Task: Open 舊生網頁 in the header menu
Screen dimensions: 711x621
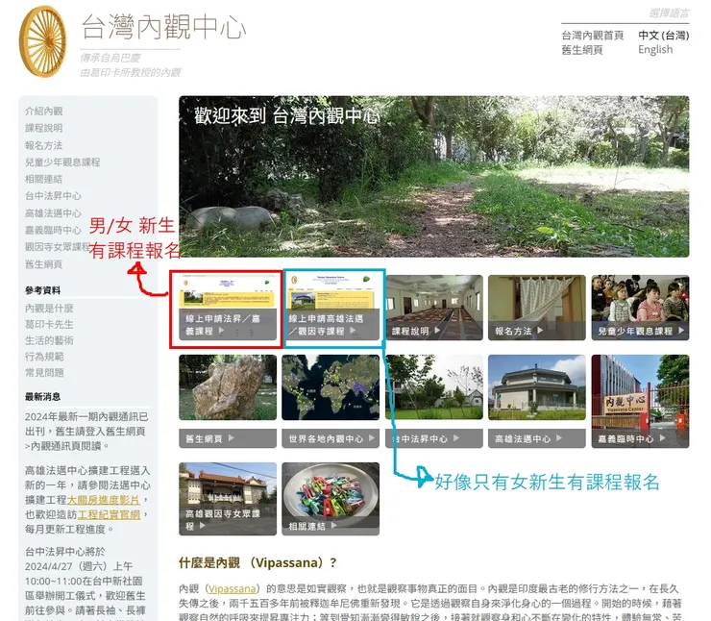Action: point(581,50)
